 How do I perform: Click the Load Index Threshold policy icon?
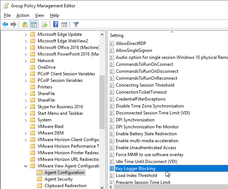coord(112,175)
